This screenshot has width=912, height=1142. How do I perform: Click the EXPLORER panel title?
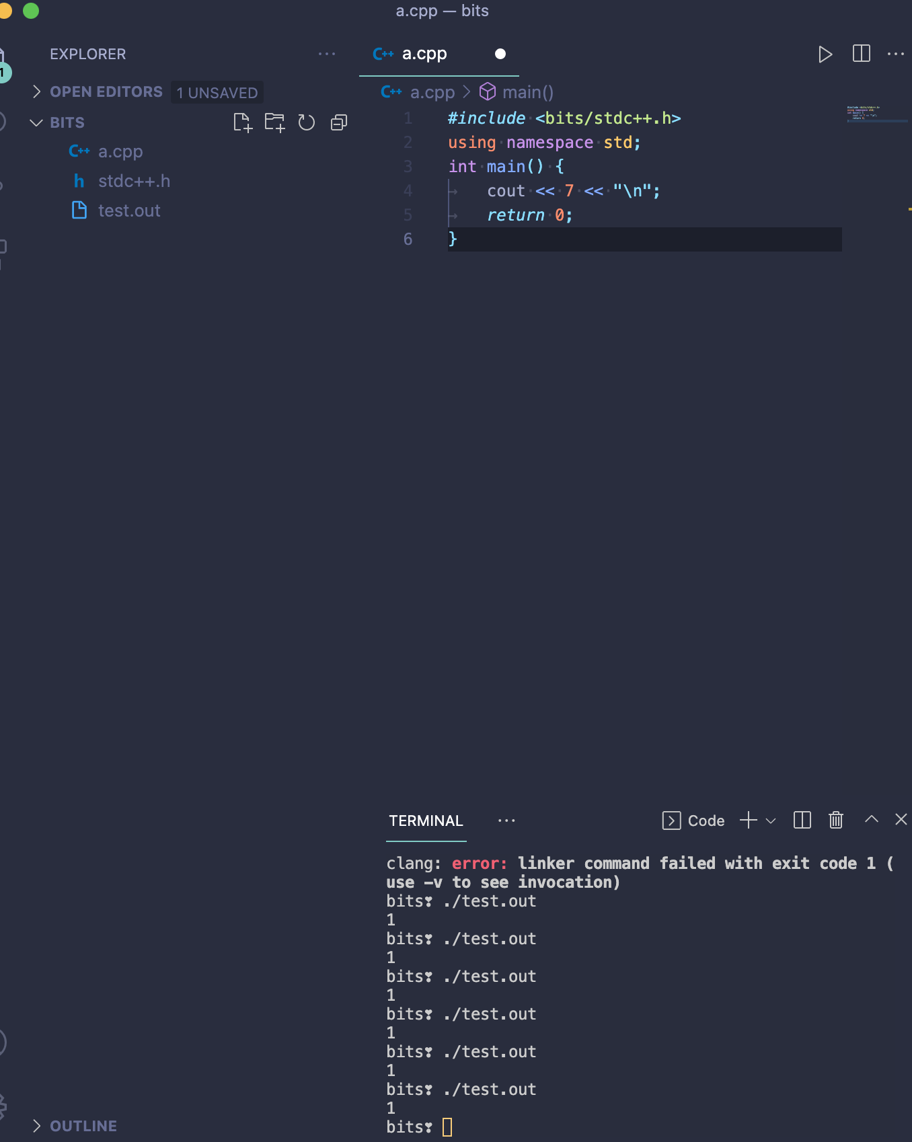click(87, 54)
